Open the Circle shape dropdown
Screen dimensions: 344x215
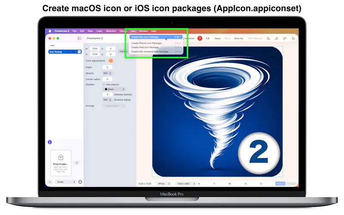[65, 182]
